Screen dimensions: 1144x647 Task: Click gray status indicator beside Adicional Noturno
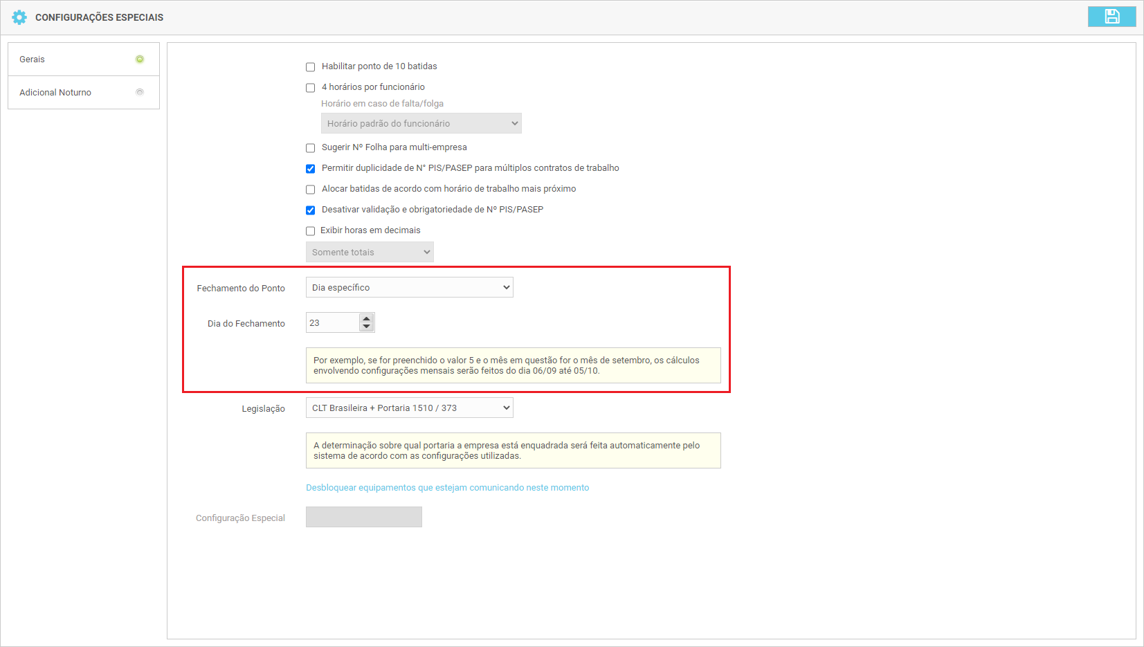[140, 92]
